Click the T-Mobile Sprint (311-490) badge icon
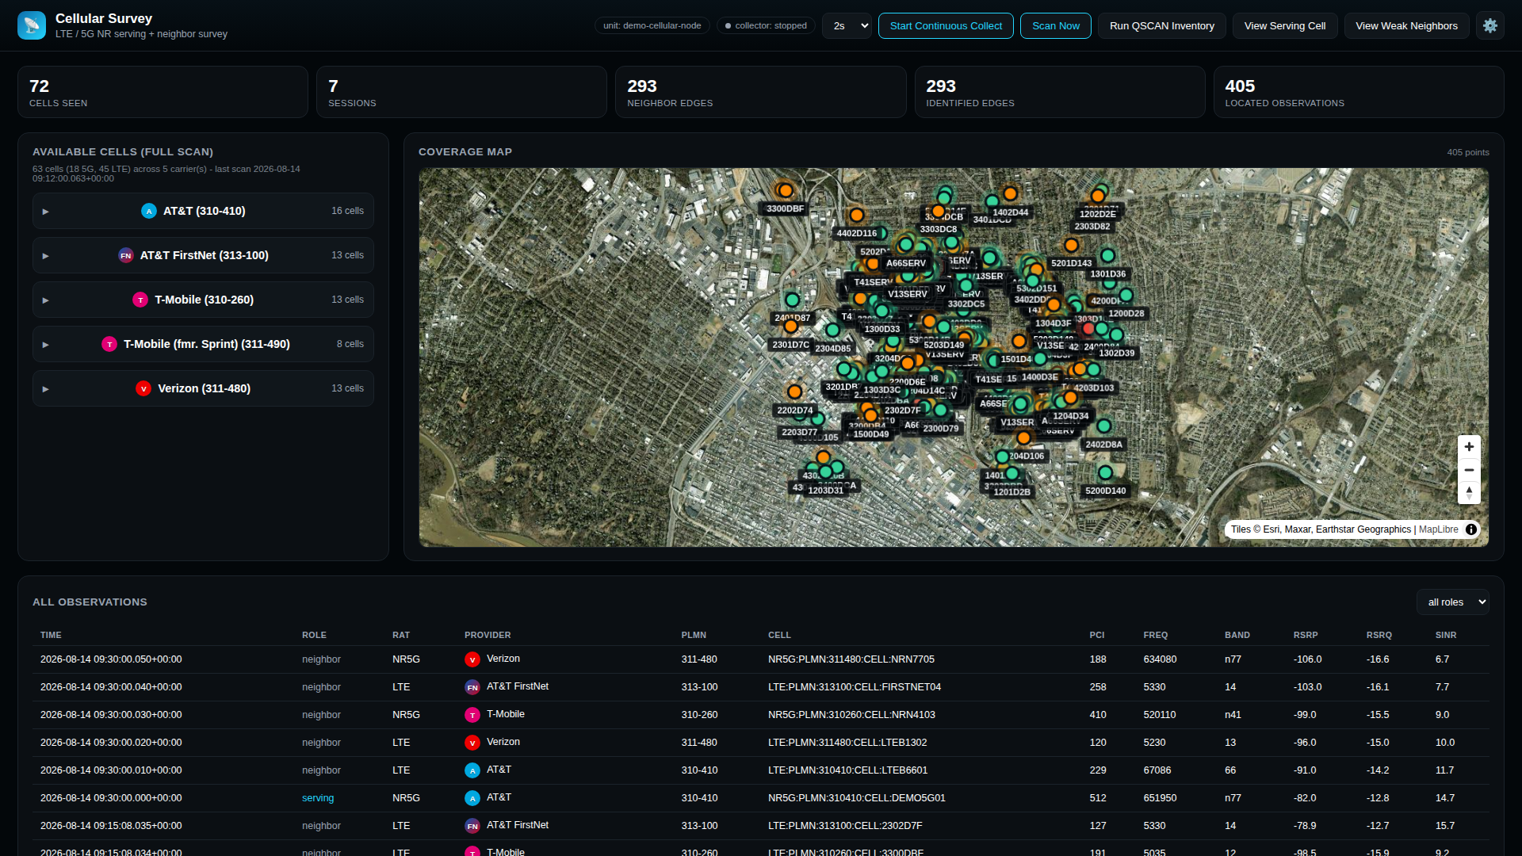This screenshot has width=1522, height=856. pos(109,344)
